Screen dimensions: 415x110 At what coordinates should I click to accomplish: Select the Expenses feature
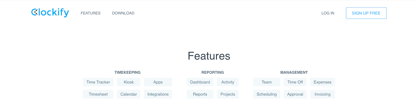coord(323,82)
